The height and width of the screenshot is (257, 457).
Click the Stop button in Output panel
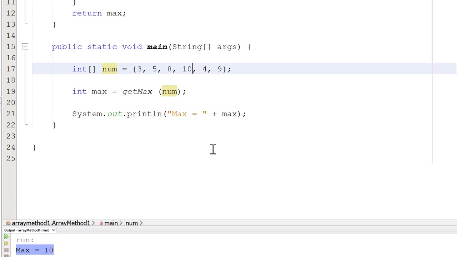(6, 250)
